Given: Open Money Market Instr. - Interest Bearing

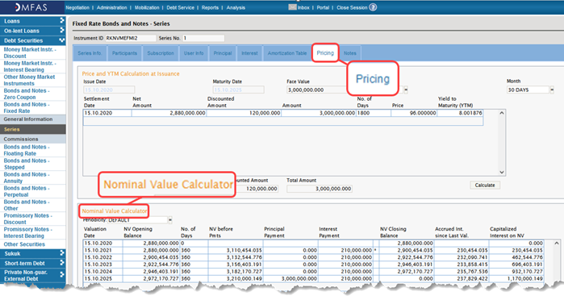Looking at the screenshot, I should pos(30,66).
